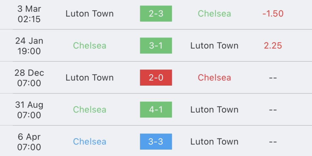Viewport: 312px width, 156px height.
Task: Click the green 3-1 score badge
Action: [156, 46]
